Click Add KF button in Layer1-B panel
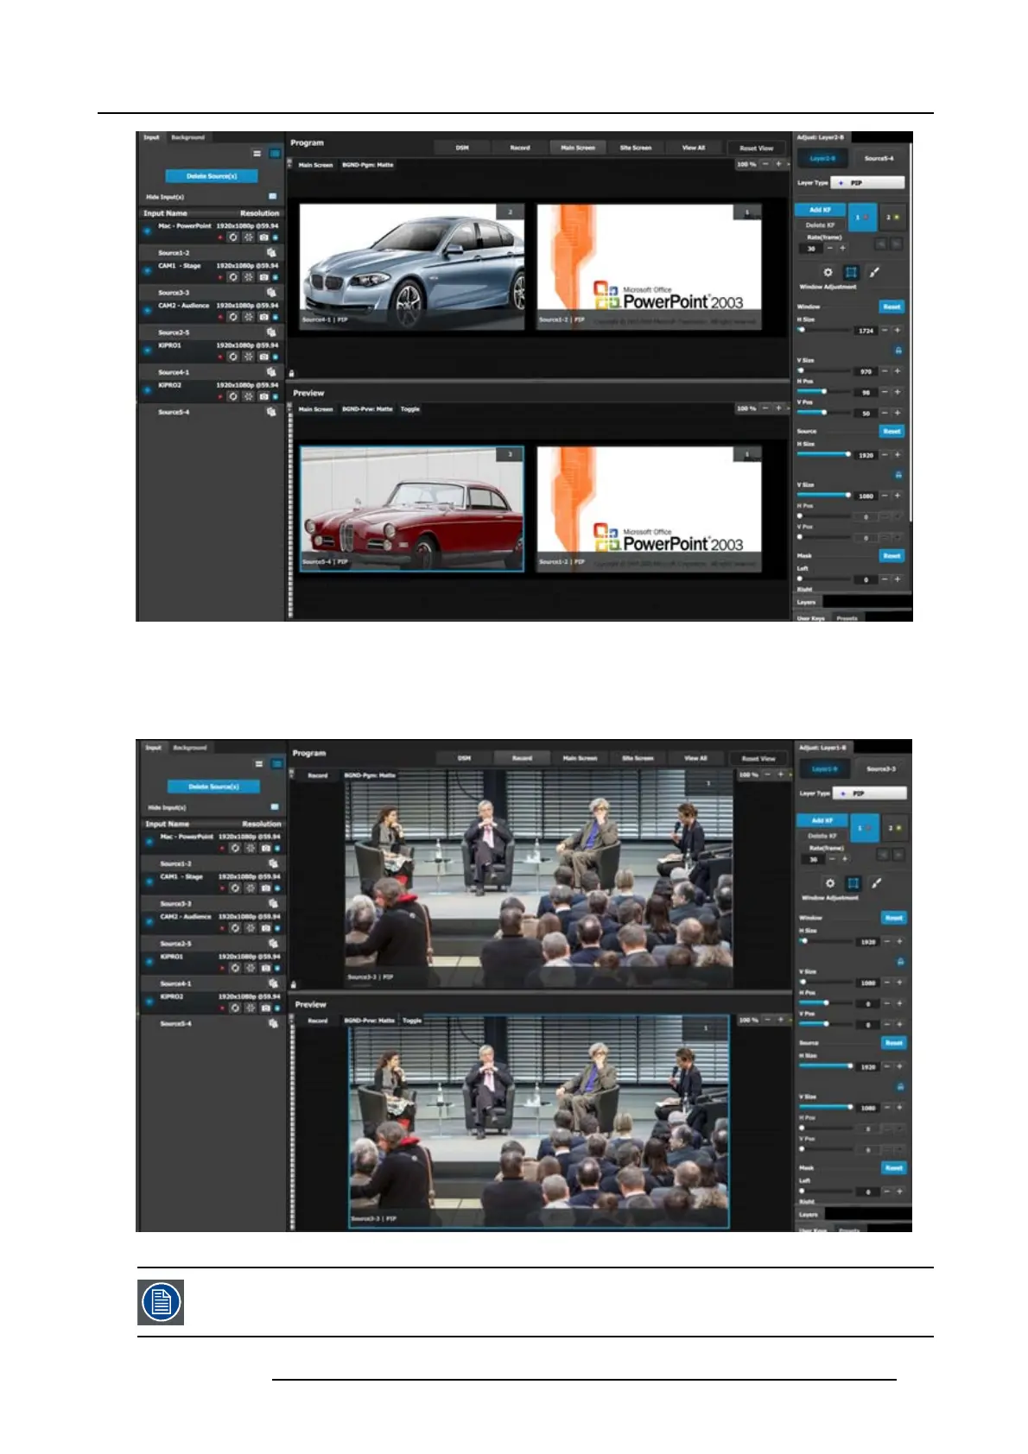 click(822, 820)
